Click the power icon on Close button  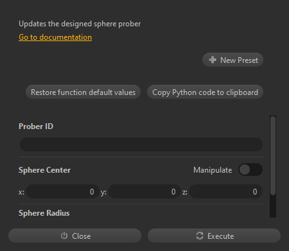pos(64,236)
